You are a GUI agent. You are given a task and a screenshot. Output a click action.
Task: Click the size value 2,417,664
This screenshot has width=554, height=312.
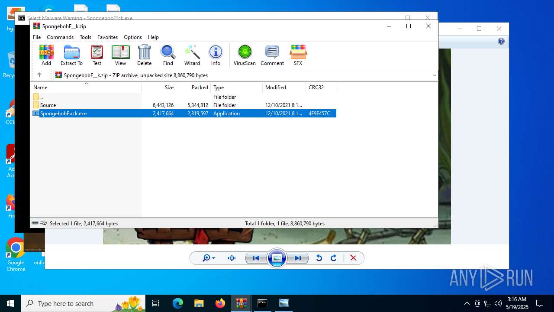(x=163, y=114)
